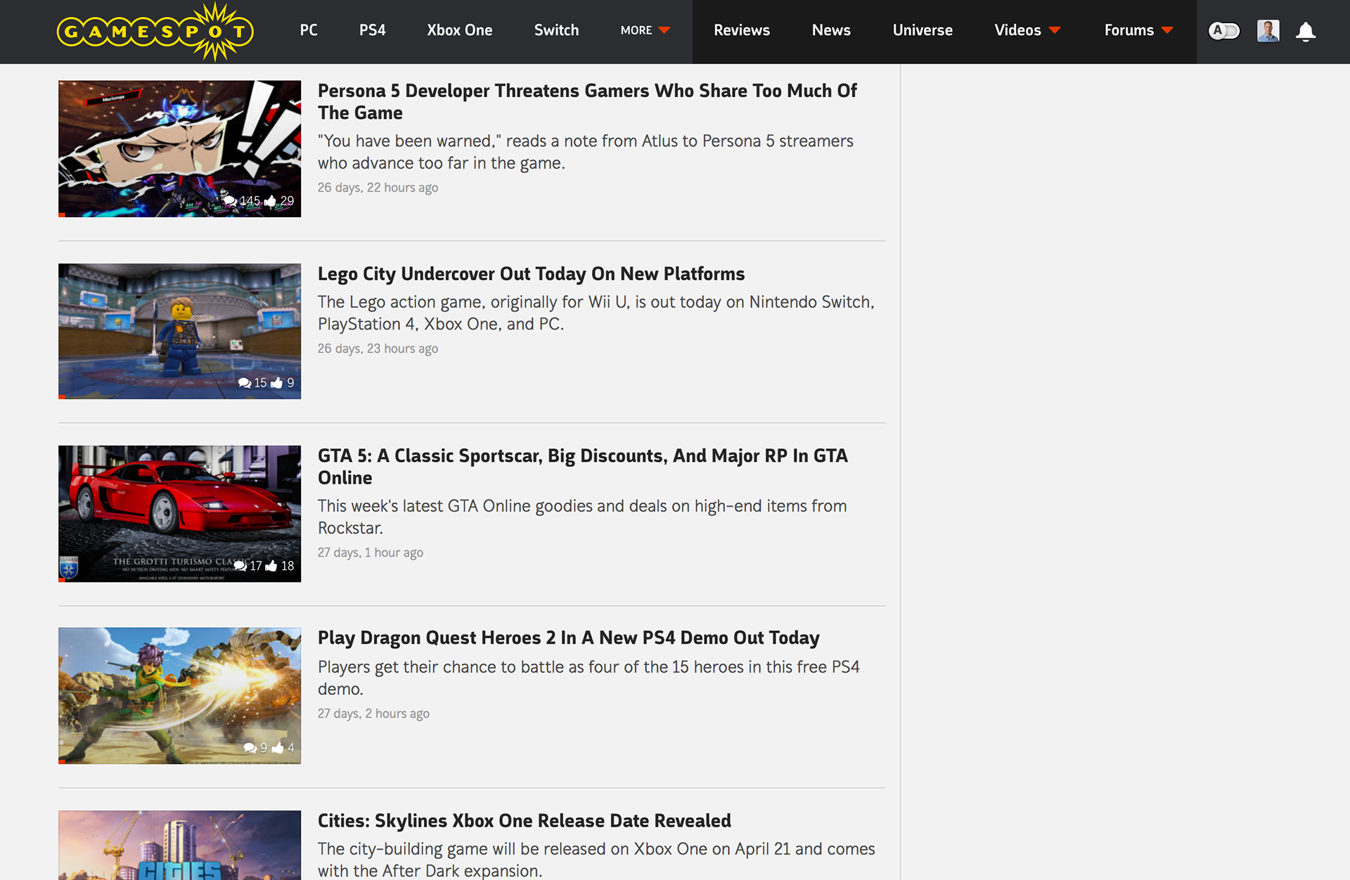Image resolution: width=1350 pixels, height=880 pixels.
Task: Expand the Videos dropdown menu
Action: (x=1027, y=30)
